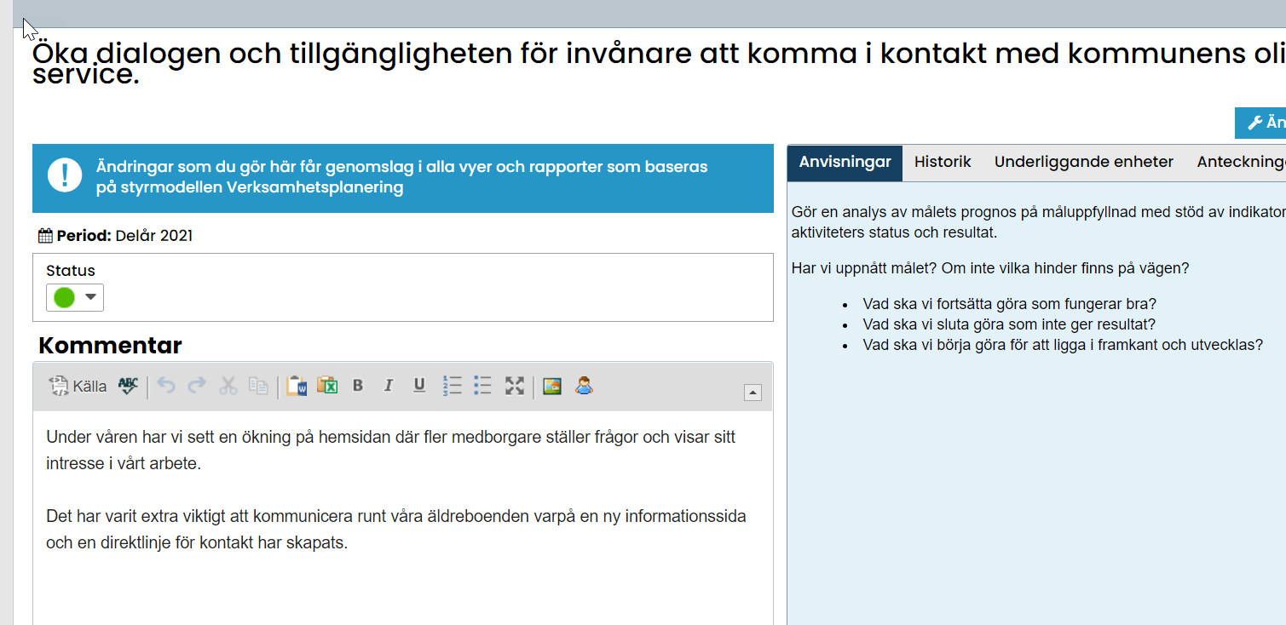
Task: Insert a bulleted list
Action: [482, 386]
